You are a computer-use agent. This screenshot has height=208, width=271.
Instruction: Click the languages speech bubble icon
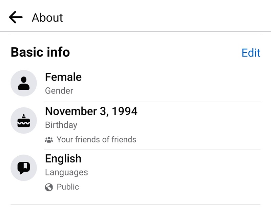(x=24, y=167)
